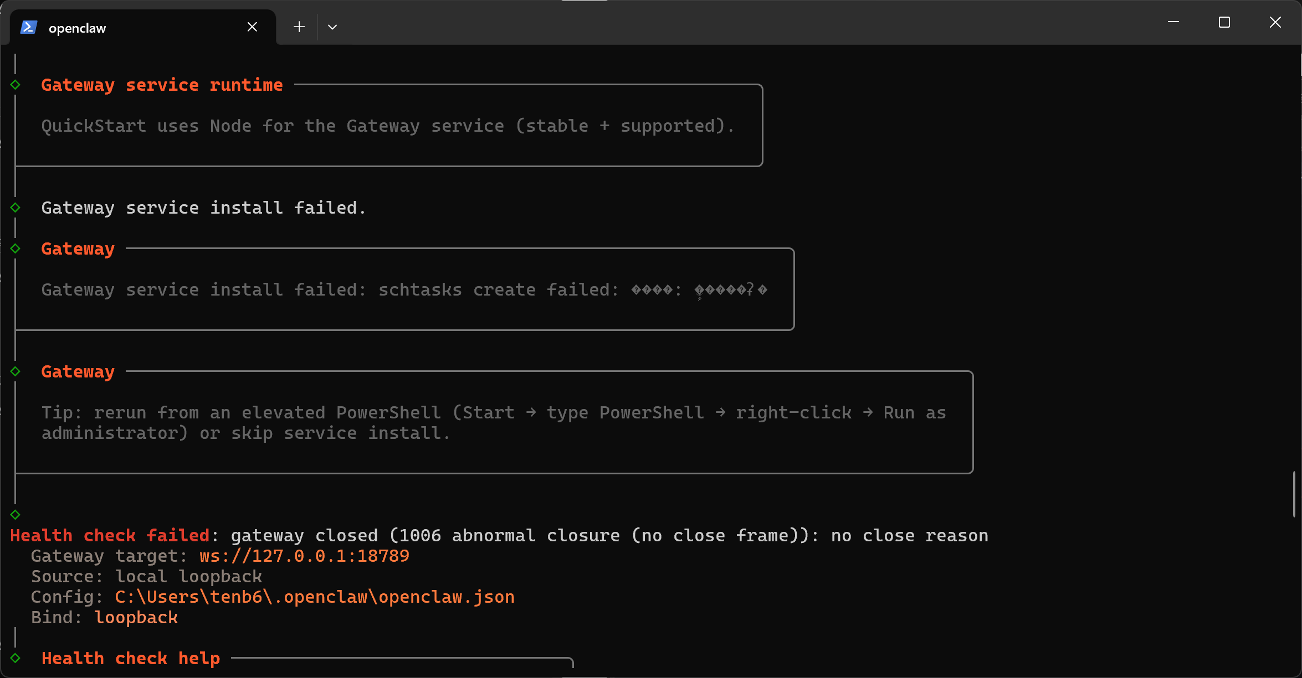Click the 'Health check help' heading
Screen dimensions: 1302x678
coord(131,659)
